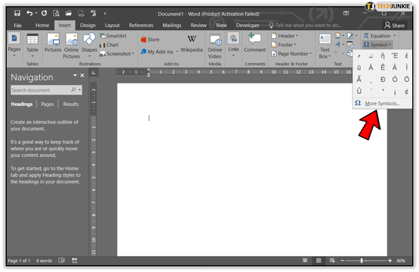Screen dimensions: 419x272
Task: Switch to Pages tab in Navigation
Action: [47, 104]
